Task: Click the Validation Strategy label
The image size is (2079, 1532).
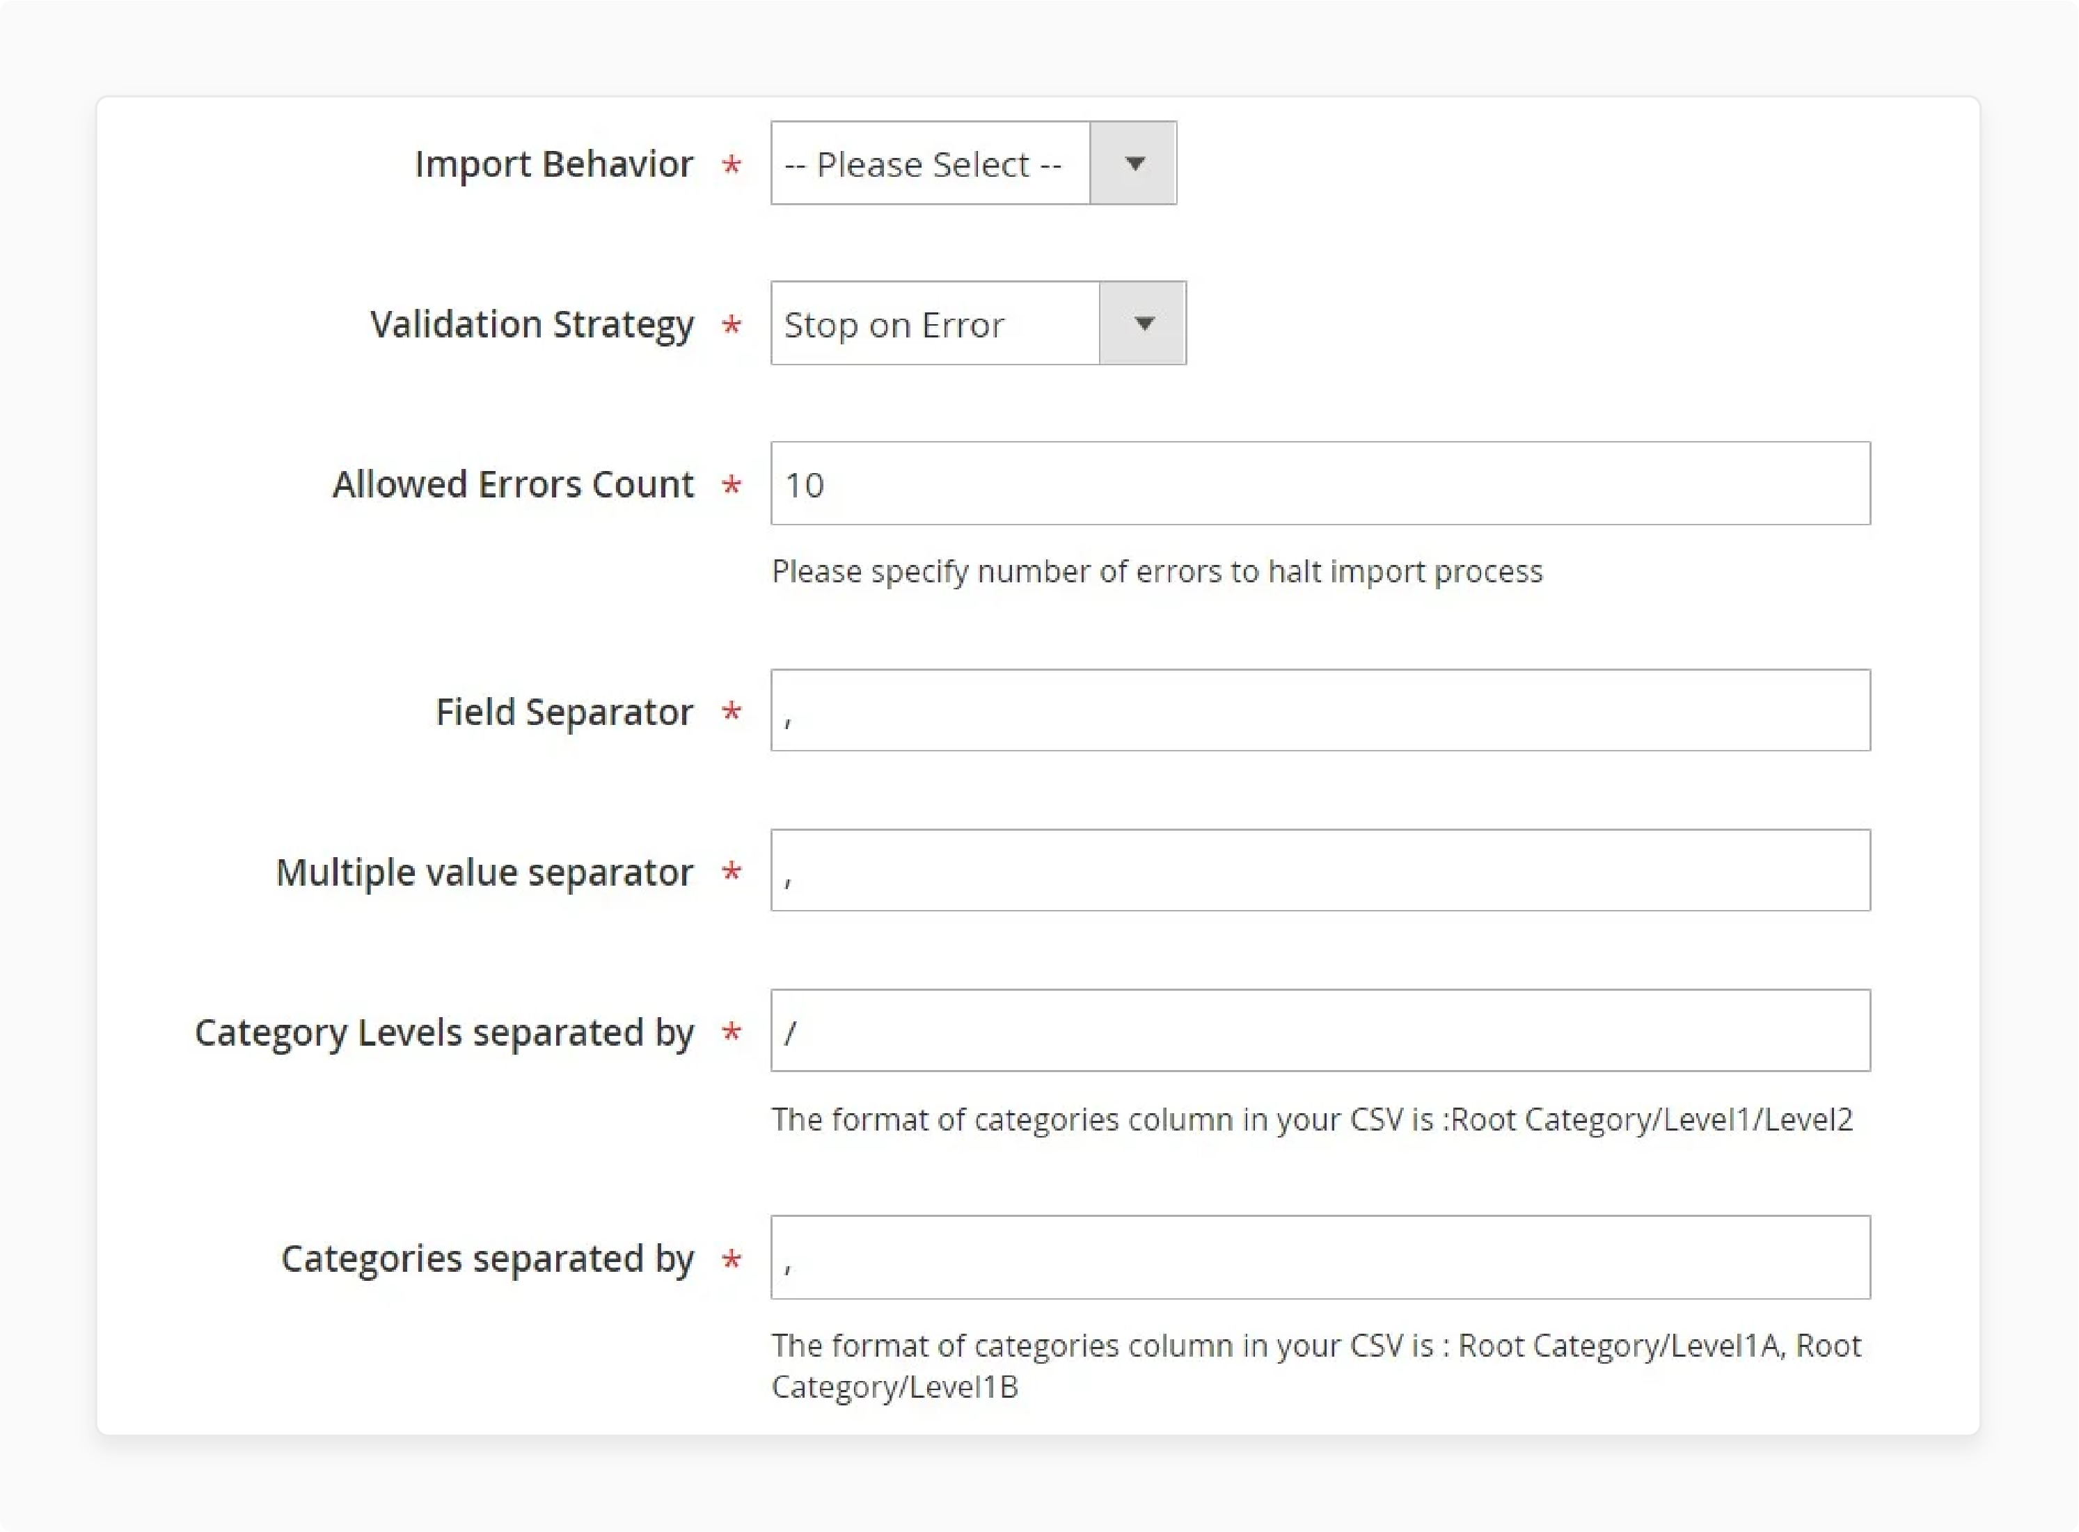Action: click(x=532, y=326)
